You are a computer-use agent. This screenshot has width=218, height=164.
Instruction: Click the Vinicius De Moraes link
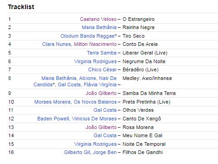pos(94,119)
